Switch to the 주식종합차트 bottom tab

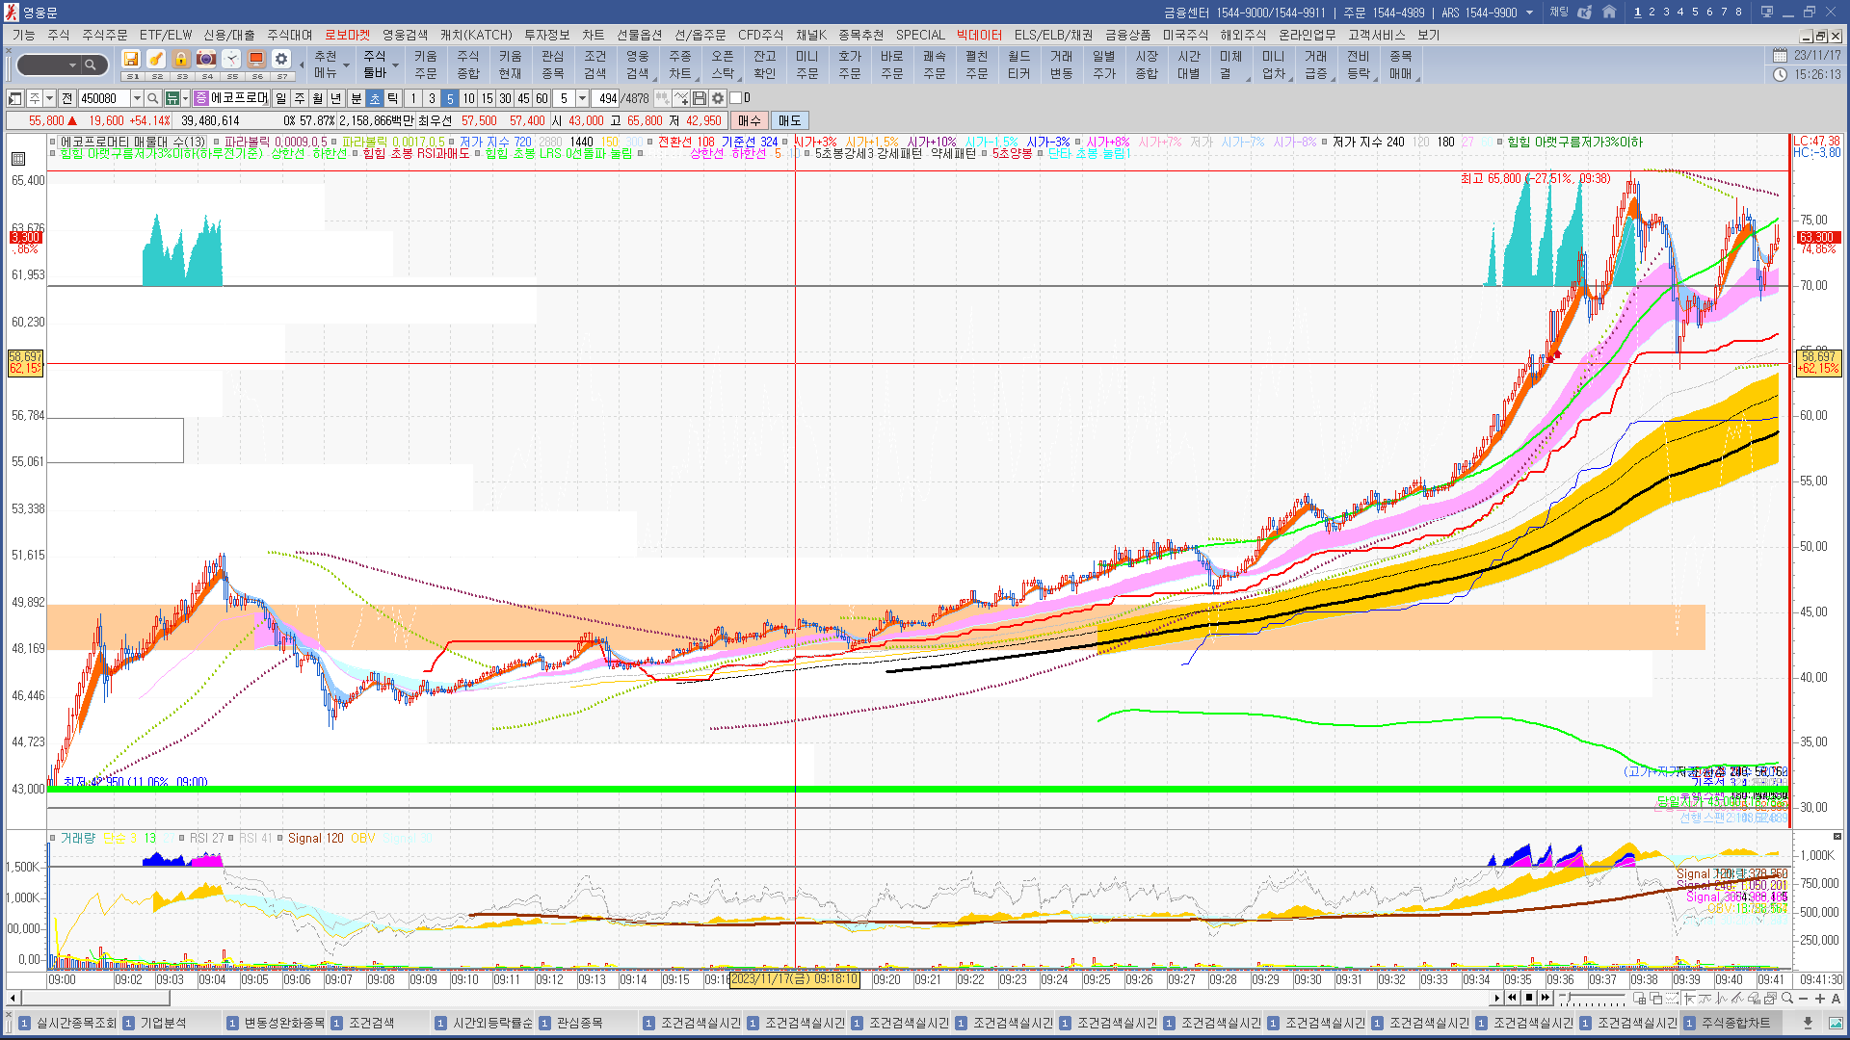coord(1734,1023)
